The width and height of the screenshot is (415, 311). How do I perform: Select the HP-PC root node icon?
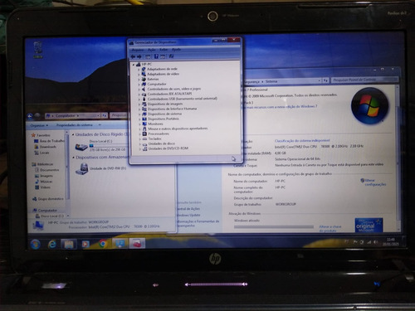click(138, 65)
